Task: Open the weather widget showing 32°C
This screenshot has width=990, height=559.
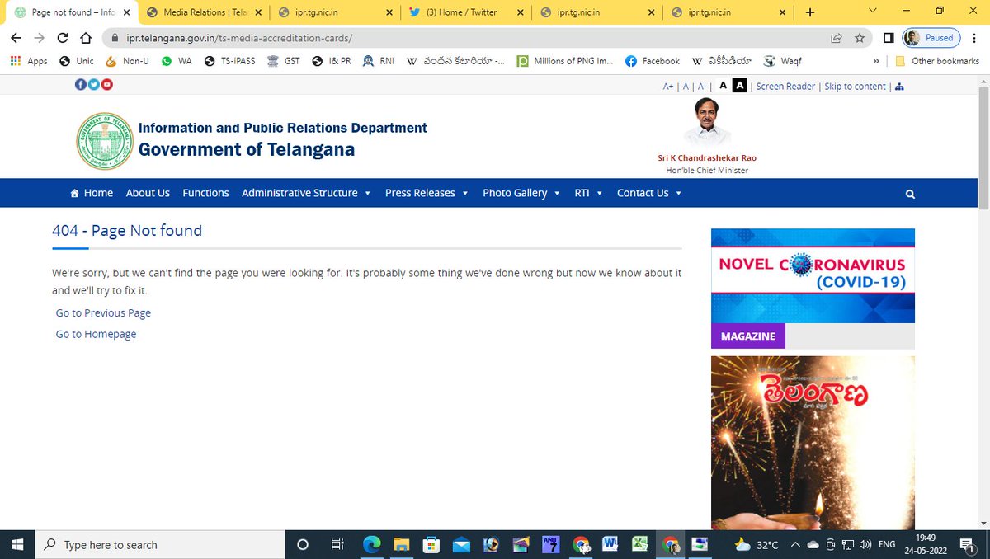Action: pyautogui.click(x=756, y=544)
